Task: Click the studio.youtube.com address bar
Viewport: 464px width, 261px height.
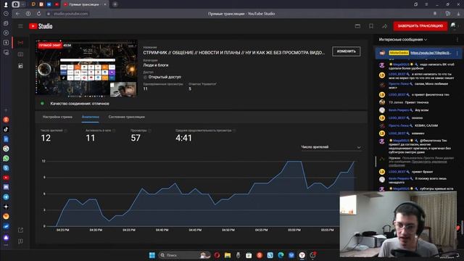Action: tap(70, 14)
